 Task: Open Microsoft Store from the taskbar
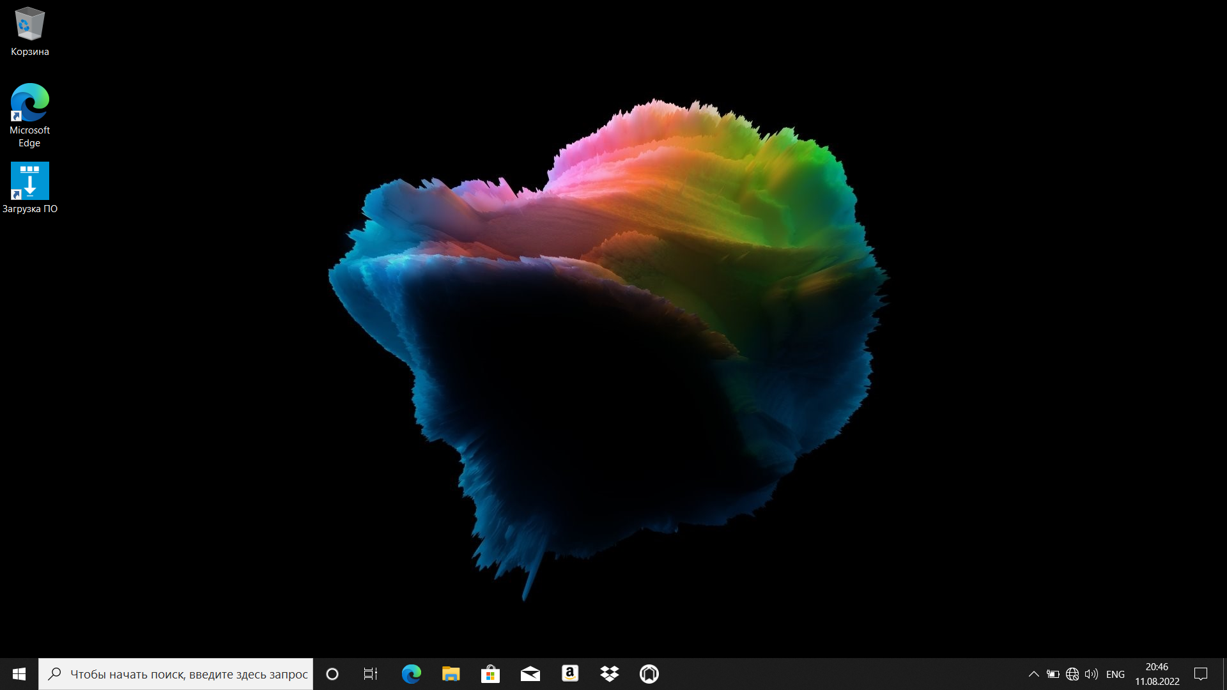pos(490,674)
